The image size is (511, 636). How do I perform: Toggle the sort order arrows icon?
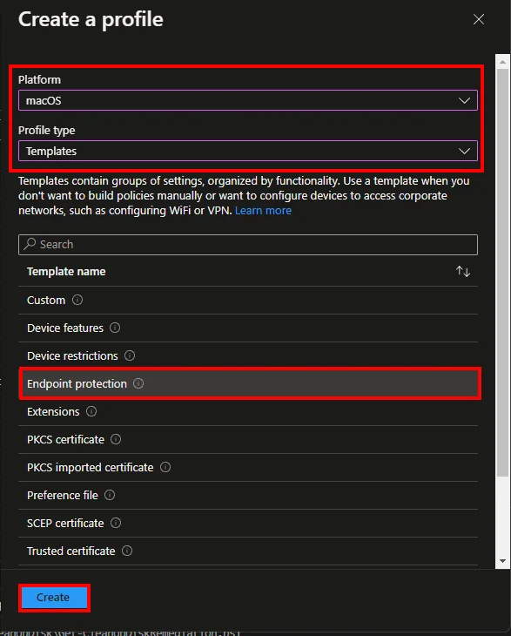coord(463,271)
